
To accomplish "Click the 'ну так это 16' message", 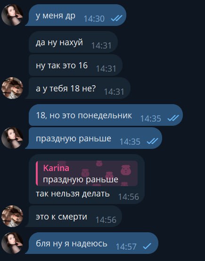I will (75, 65).
